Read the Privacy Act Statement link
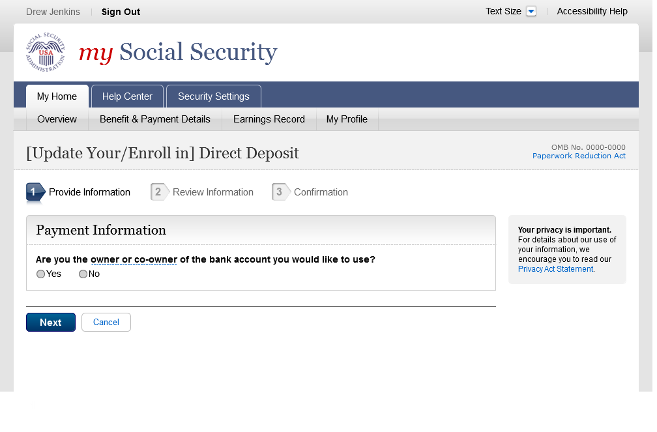The height and width of the screenshot is (432, 657). [555, 269]
